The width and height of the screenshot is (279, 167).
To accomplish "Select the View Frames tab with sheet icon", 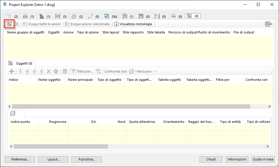I will pos(176,16).
